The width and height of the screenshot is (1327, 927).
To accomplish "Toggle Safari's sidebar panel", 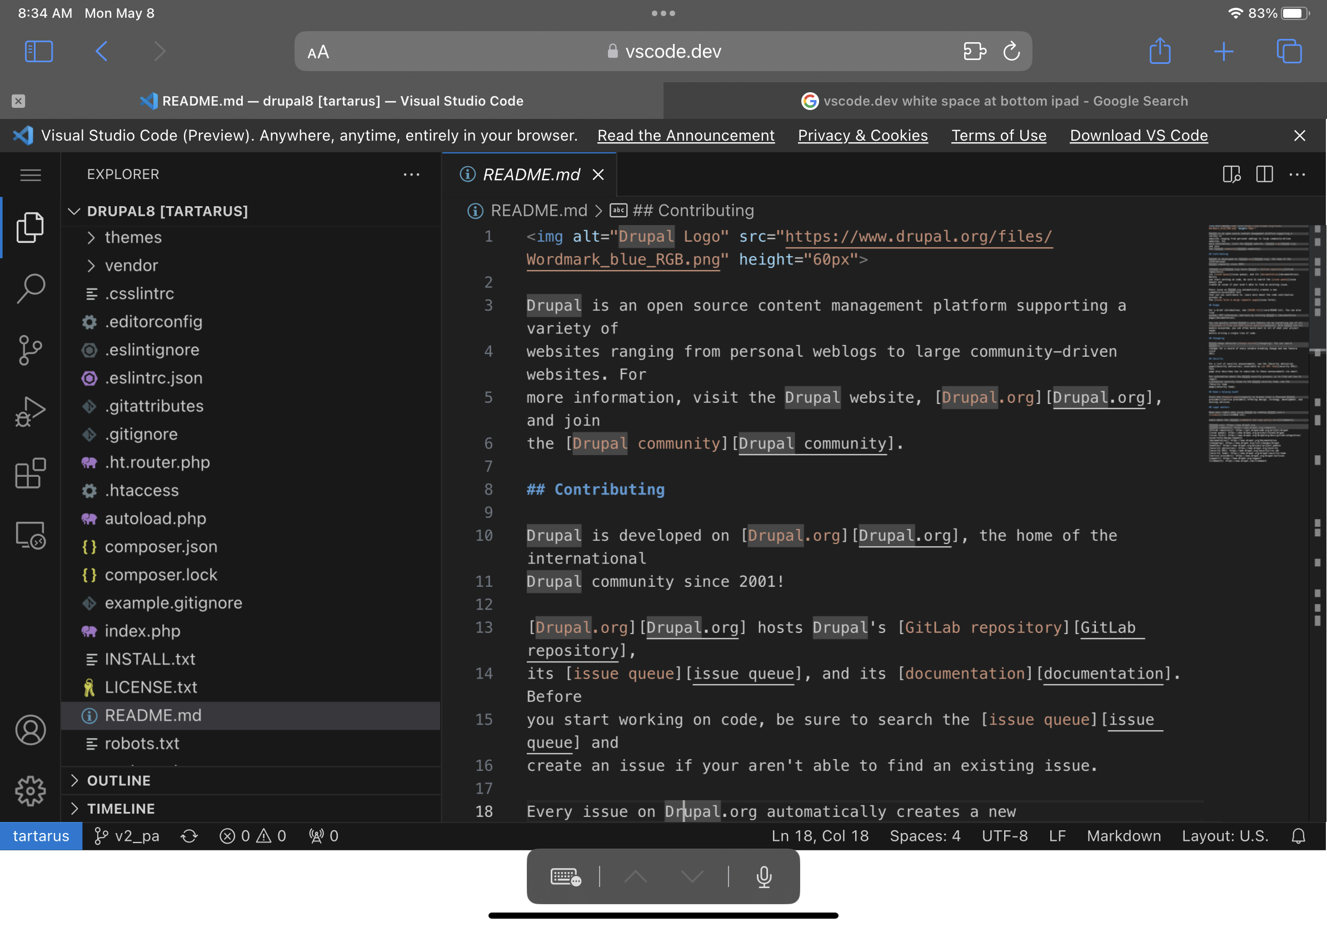I will pyautogui.click(x=39, y=52).
